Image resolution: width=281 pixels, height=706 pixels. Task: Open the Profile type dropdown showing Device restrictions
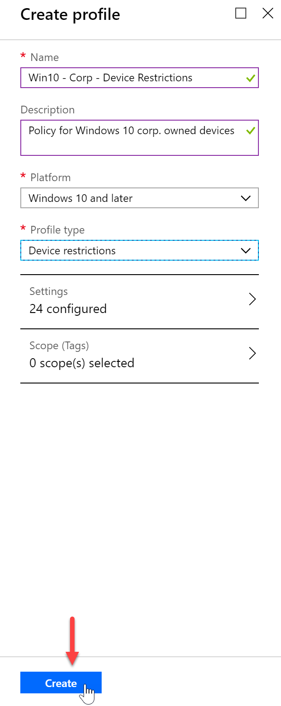pyautogui.click(x=140, y=250)
